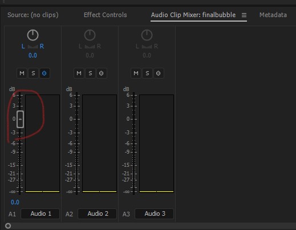Click the Audio 1 volume fader handle

(21, 119)
